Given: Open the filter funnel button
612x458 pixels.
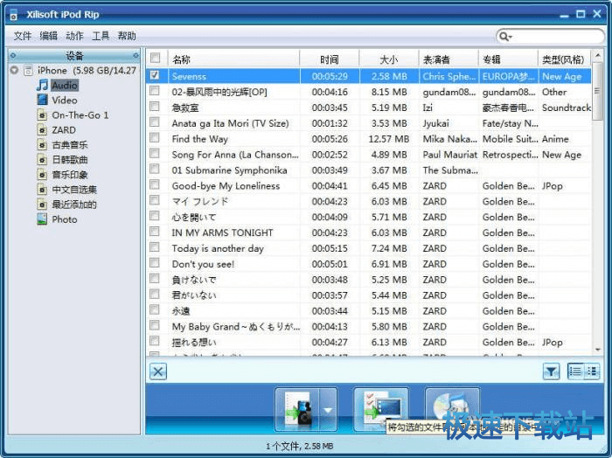Looking at the screenshot, I should click(x=551, y=371).
